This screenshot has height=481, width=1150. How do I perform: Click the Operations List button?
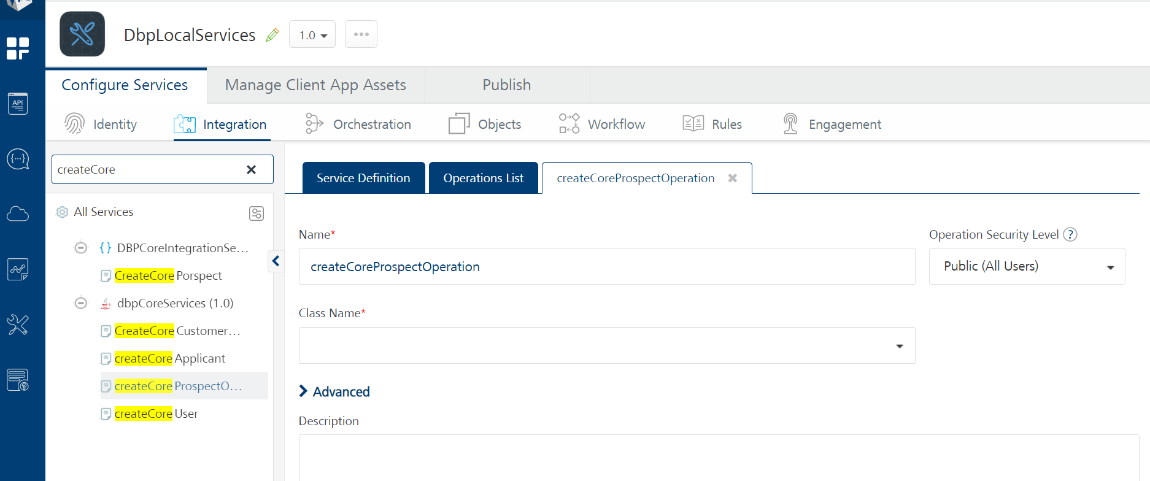483,178
